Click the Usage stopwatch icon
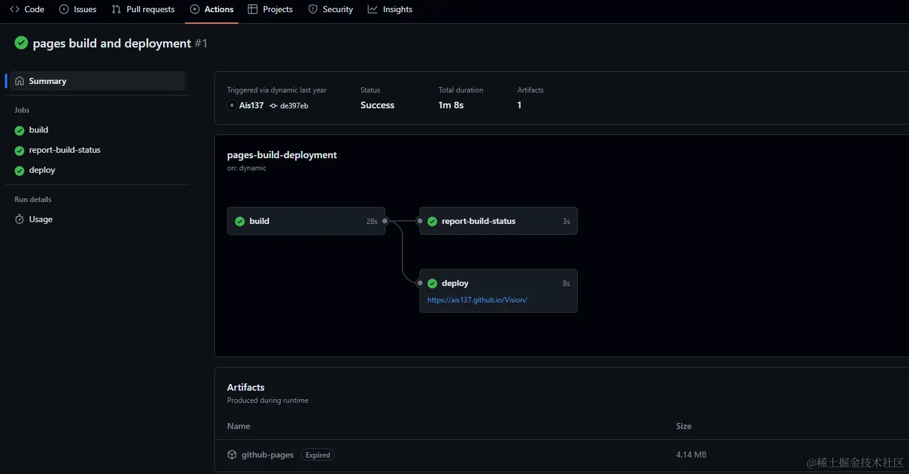This screenshot has height=474, width=909. tap(19, 219)
